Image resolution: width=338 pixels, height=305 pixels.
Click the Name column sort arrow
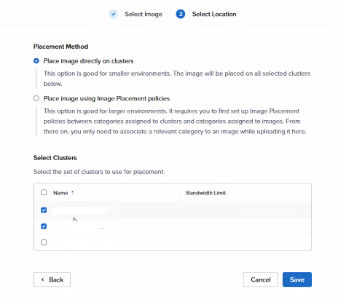pos(72,193)
